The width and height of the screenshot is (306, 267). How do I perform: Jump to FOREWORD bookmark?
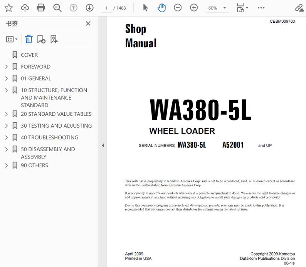tap(36, 67)
